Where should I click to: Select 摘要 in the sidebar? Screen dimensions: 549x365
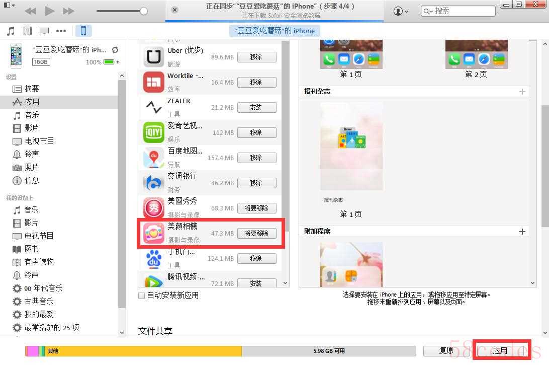coord(32,89)
